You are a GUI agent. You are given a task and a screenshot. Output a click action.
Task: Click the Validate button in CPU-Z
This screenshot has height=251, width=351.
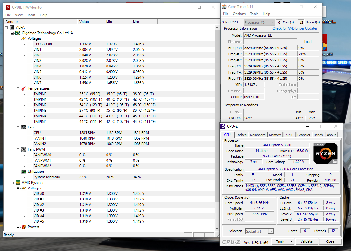click(x=306, y=241)
